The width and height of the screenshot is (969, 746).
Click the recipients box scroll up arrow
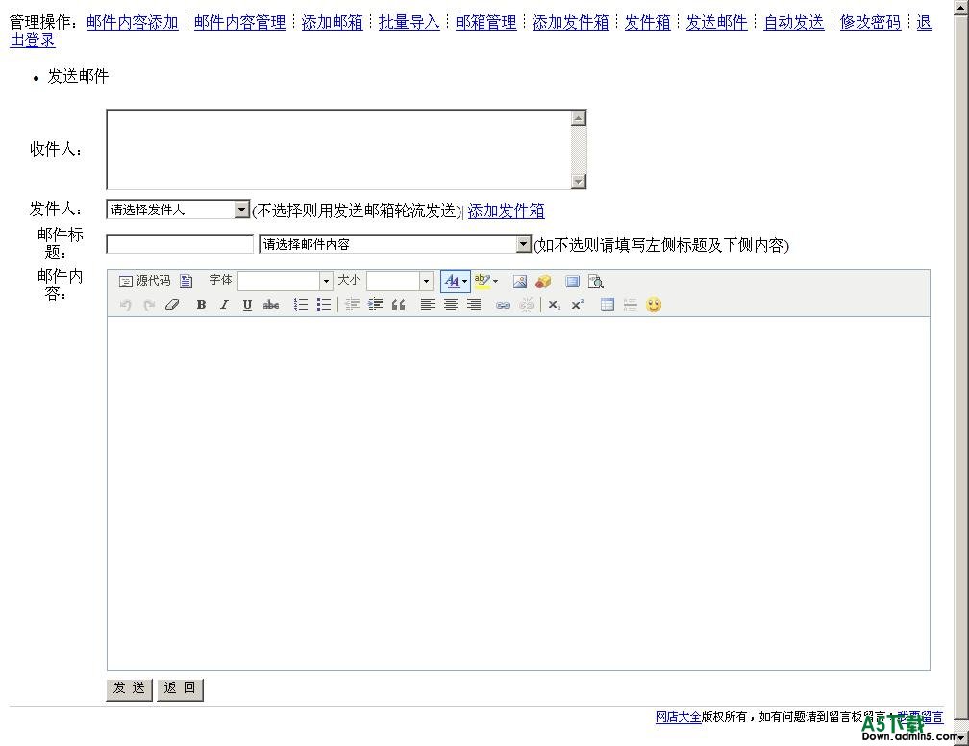tap(579, 118)
